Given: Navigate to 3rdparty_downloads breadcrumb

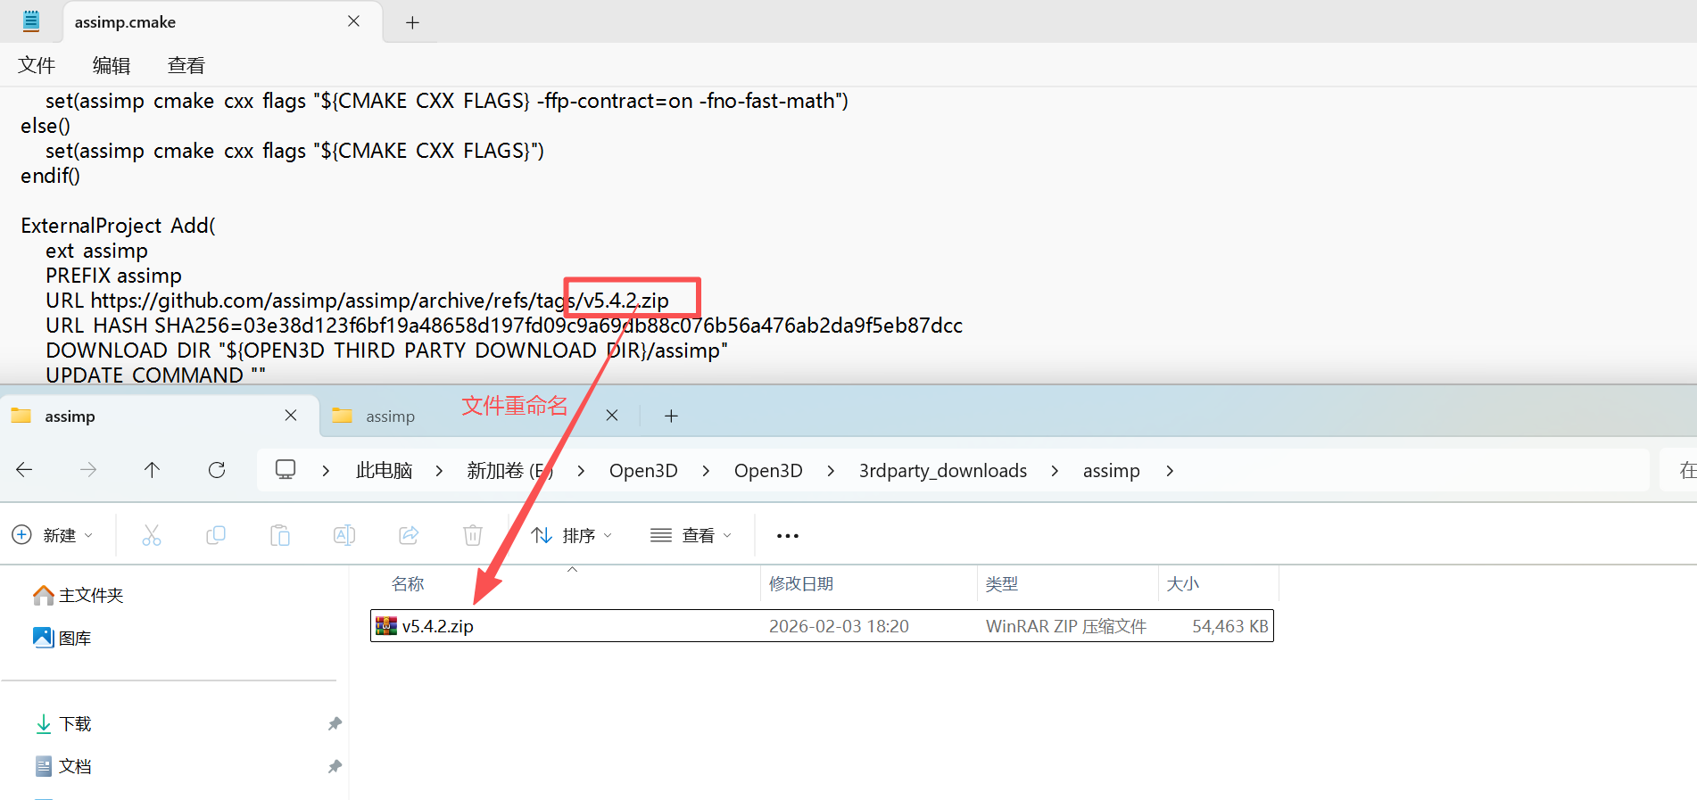Looking at the screenshot, I should coord(943,470).
